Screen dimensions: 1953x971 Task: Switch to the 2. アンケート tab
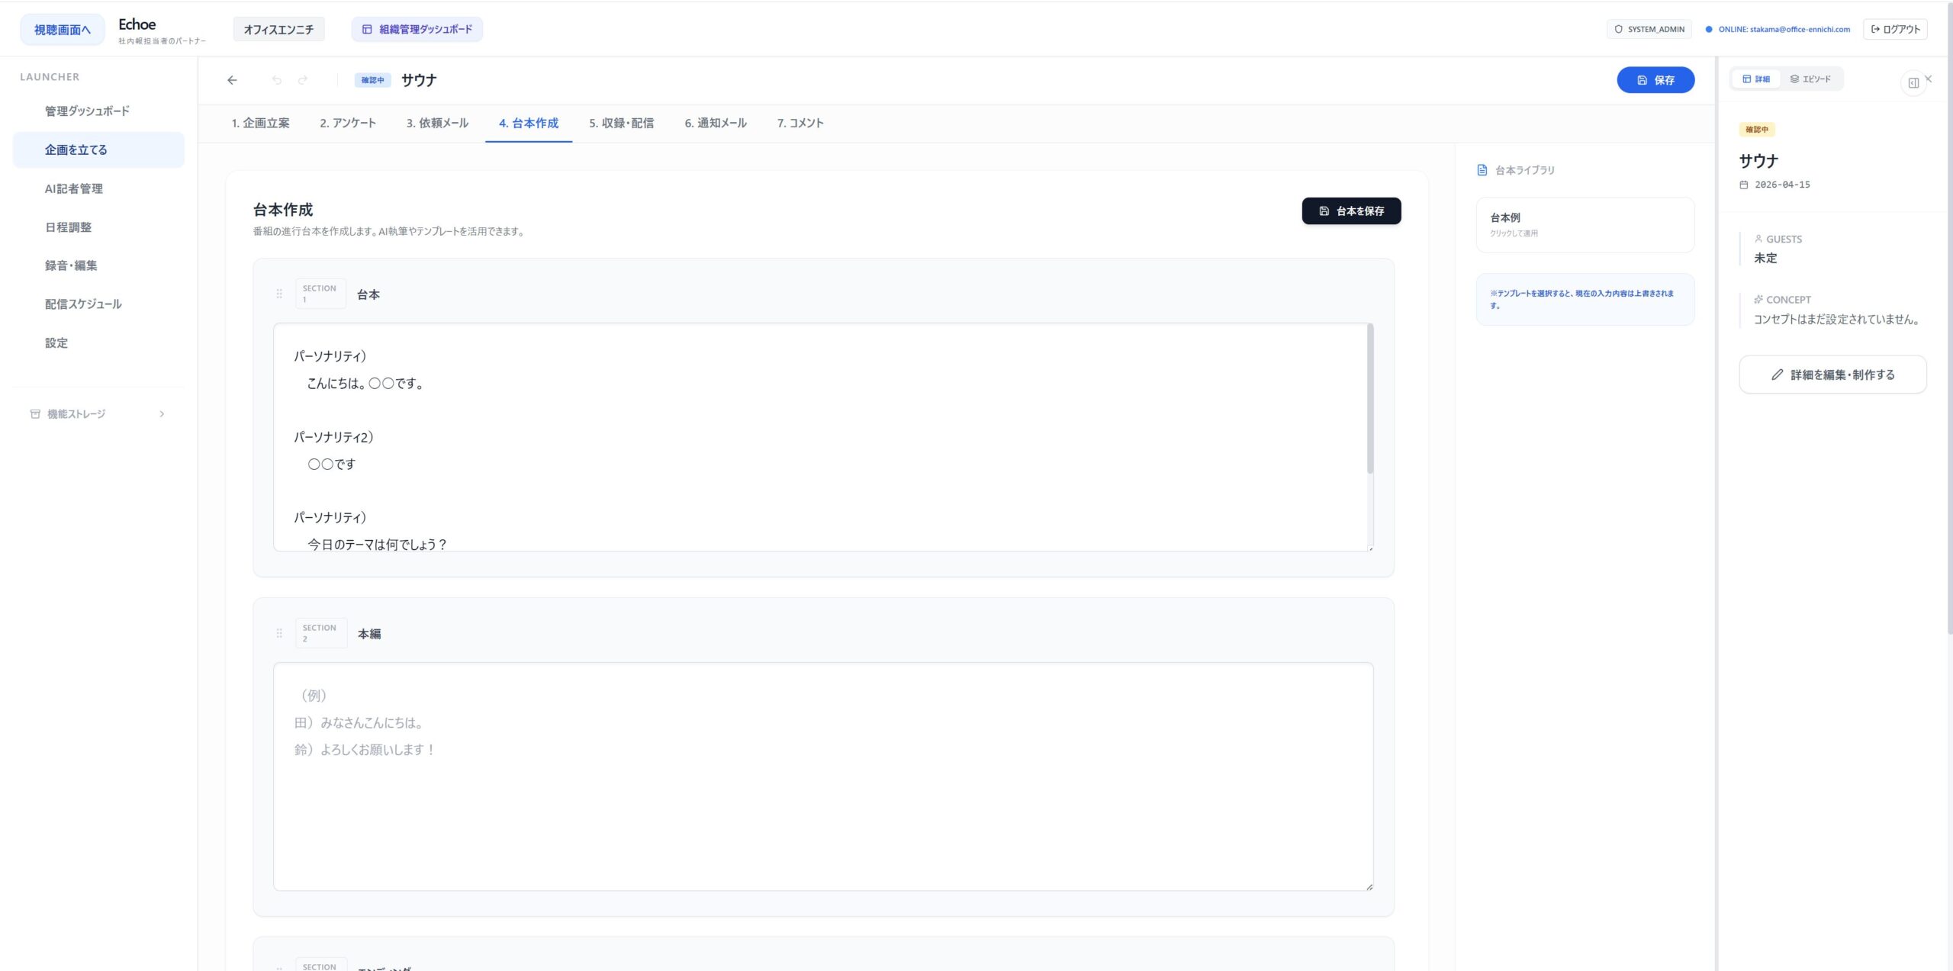(348, 123)
